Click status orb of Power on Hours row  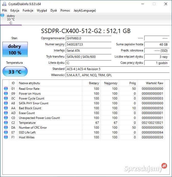[6, 93]
